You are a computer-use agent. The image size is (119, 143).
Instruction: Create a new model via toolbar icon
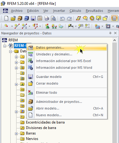pyautogui.click(x=6, y=18)
